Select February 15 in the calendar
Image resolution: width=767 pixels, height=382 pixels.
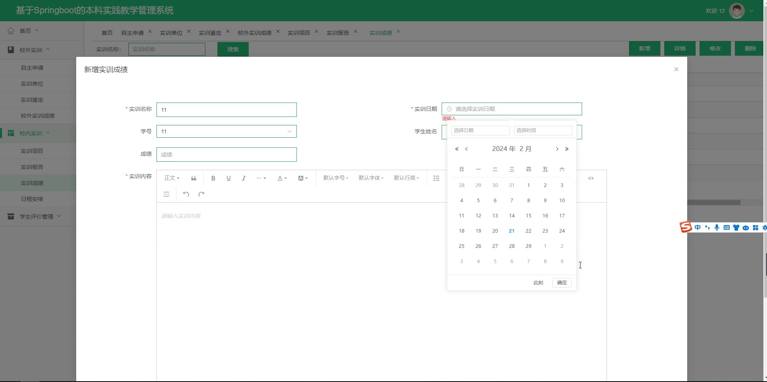[528, 216]
